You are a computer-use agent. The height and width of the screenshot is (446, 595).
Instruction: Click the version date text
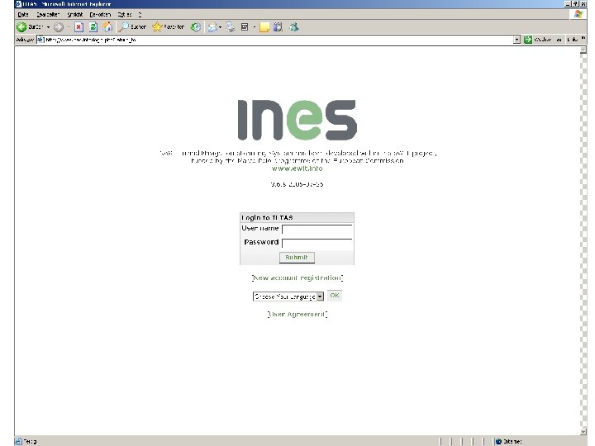pos(297,184)
